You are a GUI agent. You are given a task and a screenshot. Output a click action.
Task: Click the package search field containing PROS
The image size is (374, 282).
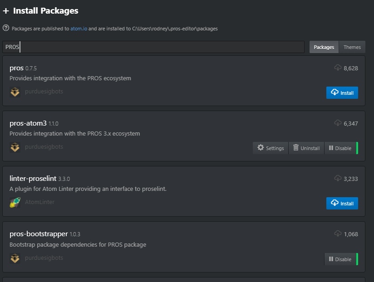coord(153,47)
